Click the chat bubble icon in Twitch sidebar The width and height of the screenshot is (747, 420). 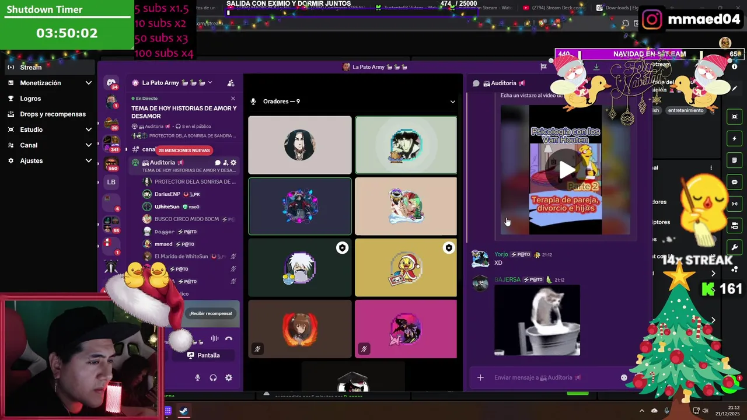tap(734, 182)
